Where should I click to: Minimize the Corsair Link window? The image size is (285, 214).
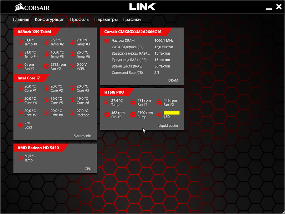coord(269,9)
